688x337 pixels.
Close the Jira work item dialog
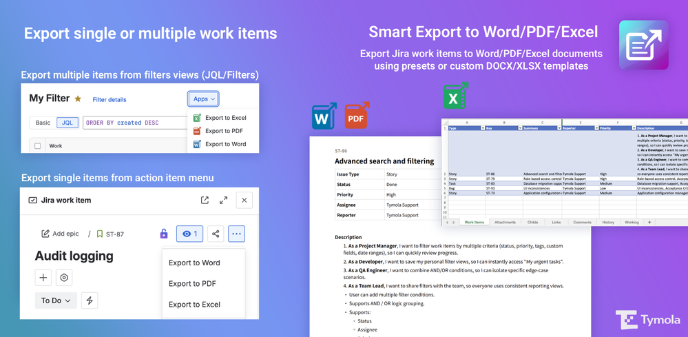coord(244,200)
